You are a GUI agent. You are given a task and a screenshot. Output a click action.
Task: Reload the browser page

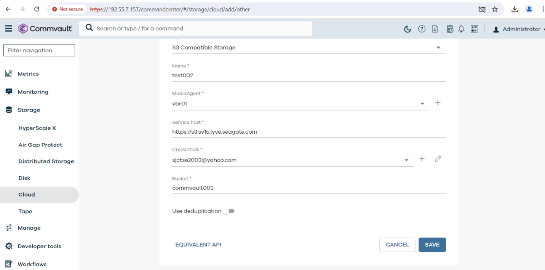(x=37, y=9)
